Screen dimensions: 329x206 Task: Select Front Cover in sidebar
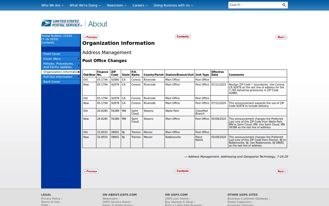coord(61,54)
